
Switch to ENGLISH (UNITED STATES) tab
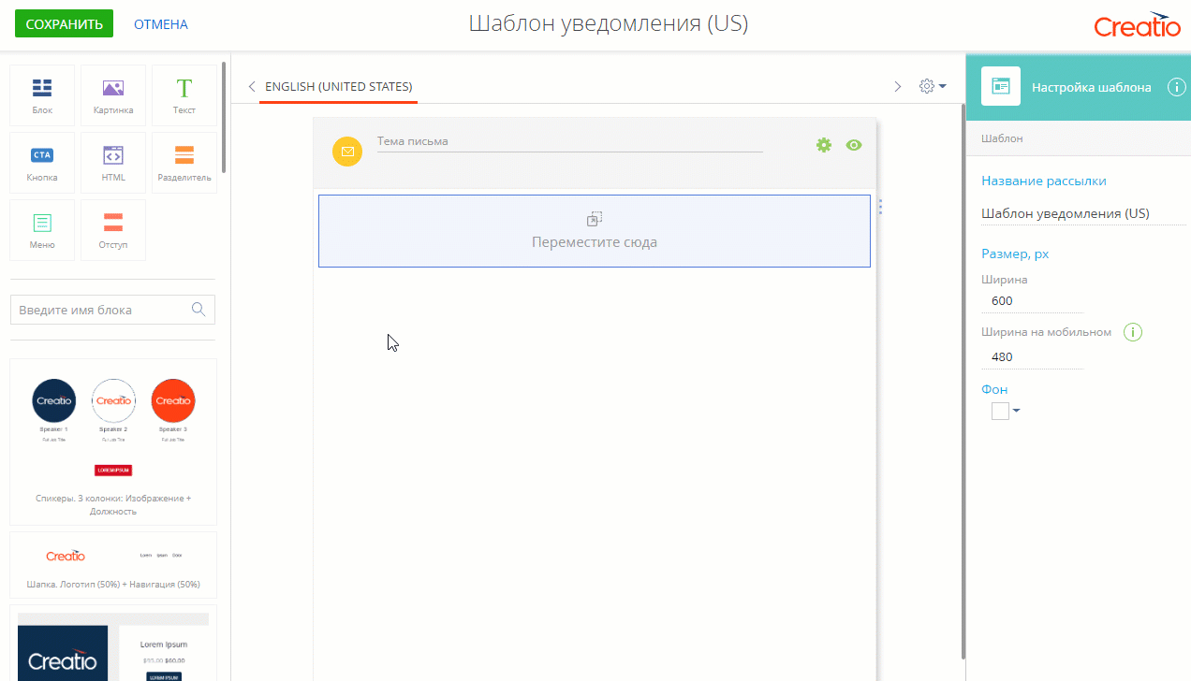point(339,87)
